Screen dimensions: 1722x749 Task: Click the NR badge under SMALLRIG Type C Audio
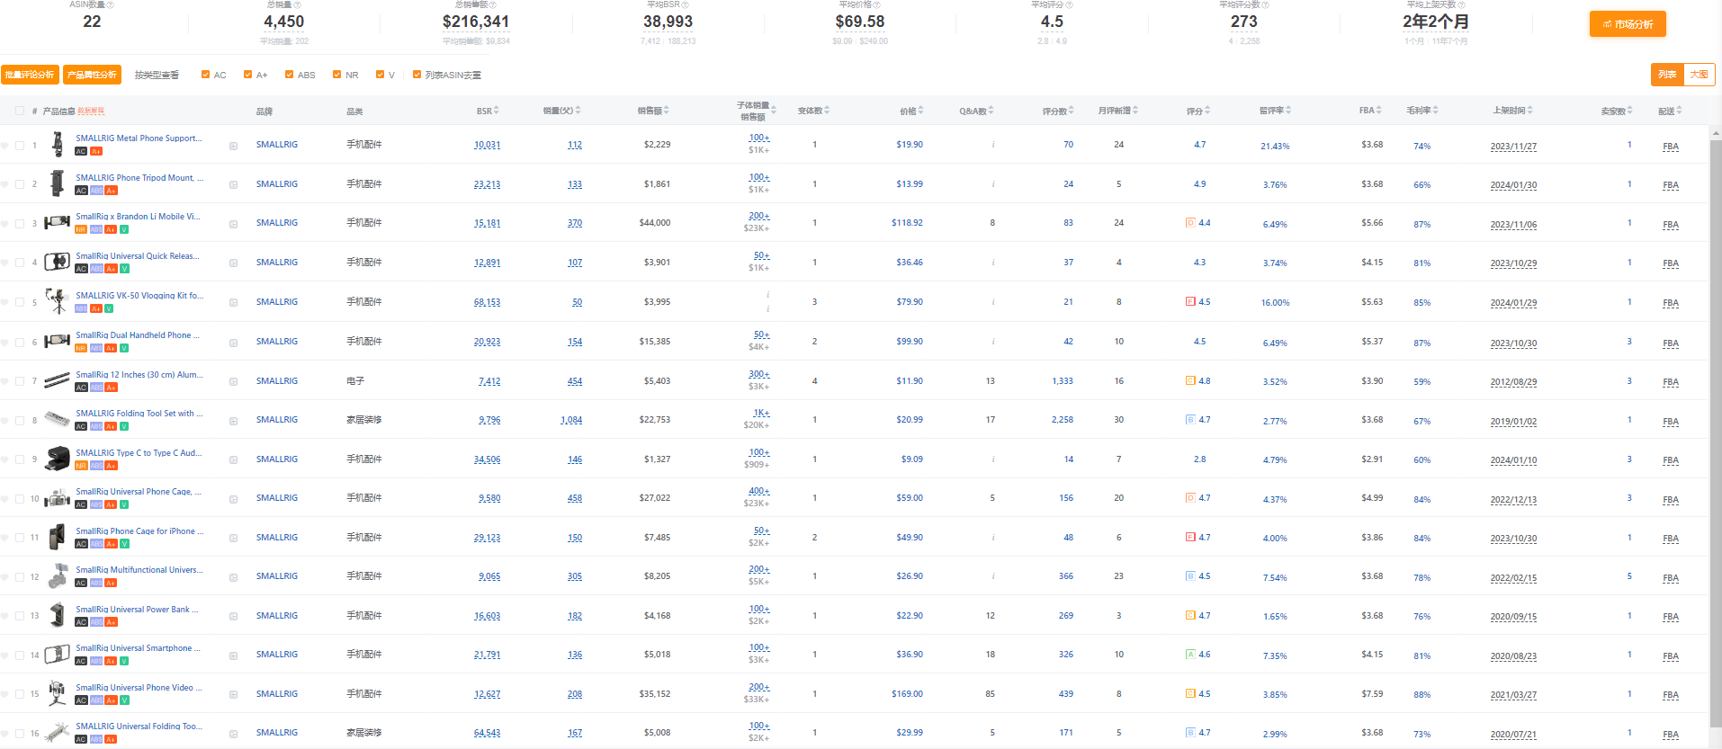[x=81, y=466]
